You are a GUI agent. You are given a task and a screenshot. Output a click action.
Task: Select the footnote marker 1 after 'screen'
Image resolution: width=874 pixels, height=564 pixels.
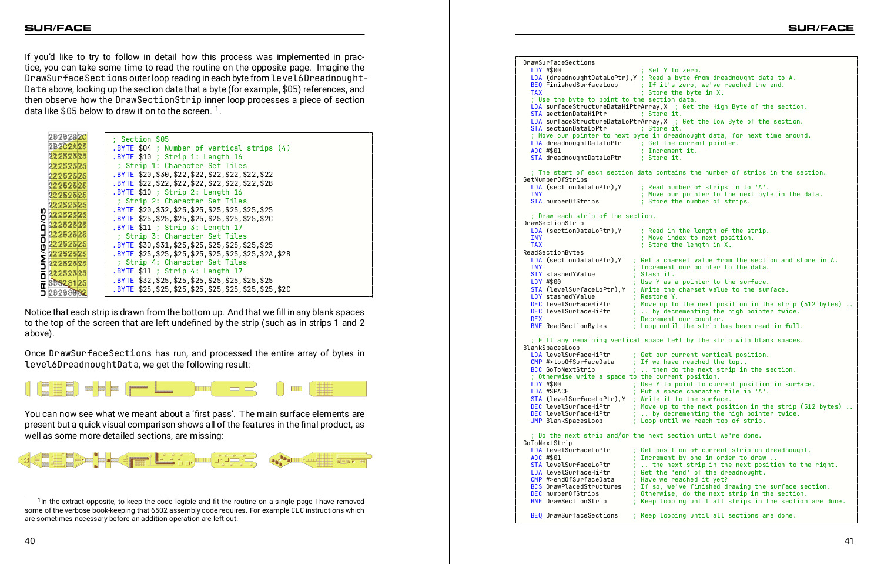click(217, 108)
